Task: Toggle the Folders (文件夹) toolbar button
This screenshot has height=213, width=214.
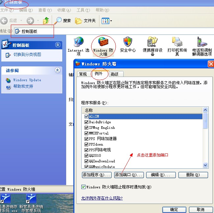Action: point(85,21)
